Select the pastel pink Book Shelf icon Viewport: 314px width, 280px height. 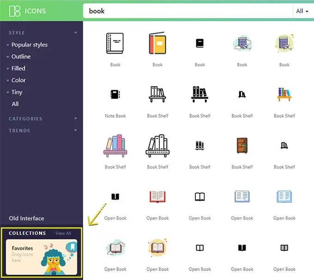(115, 146)
